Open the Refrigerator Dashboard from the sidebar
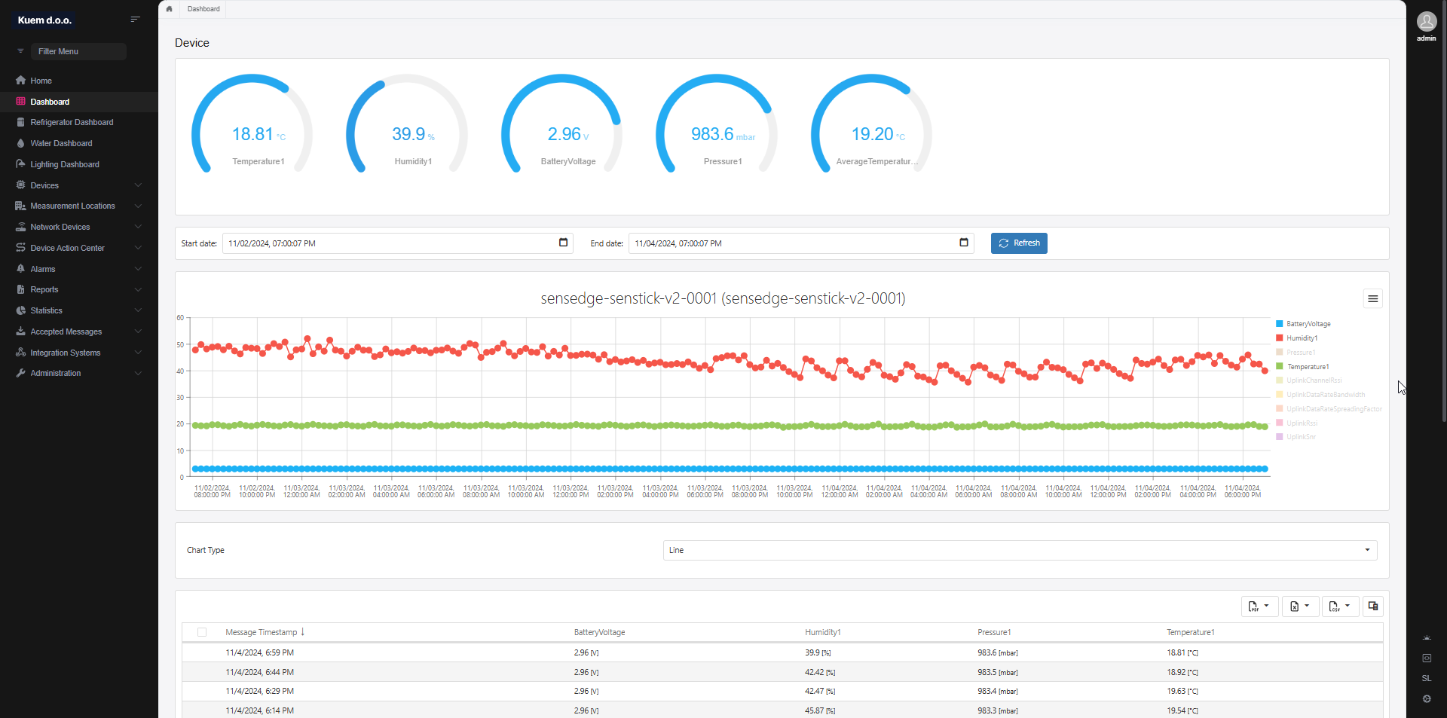 [72, 122]
